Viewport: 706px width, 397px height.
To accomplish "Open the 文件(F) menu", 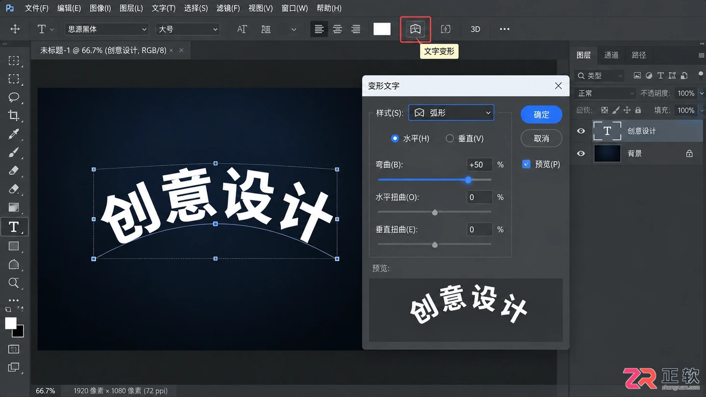I will (x=37, y=8).
